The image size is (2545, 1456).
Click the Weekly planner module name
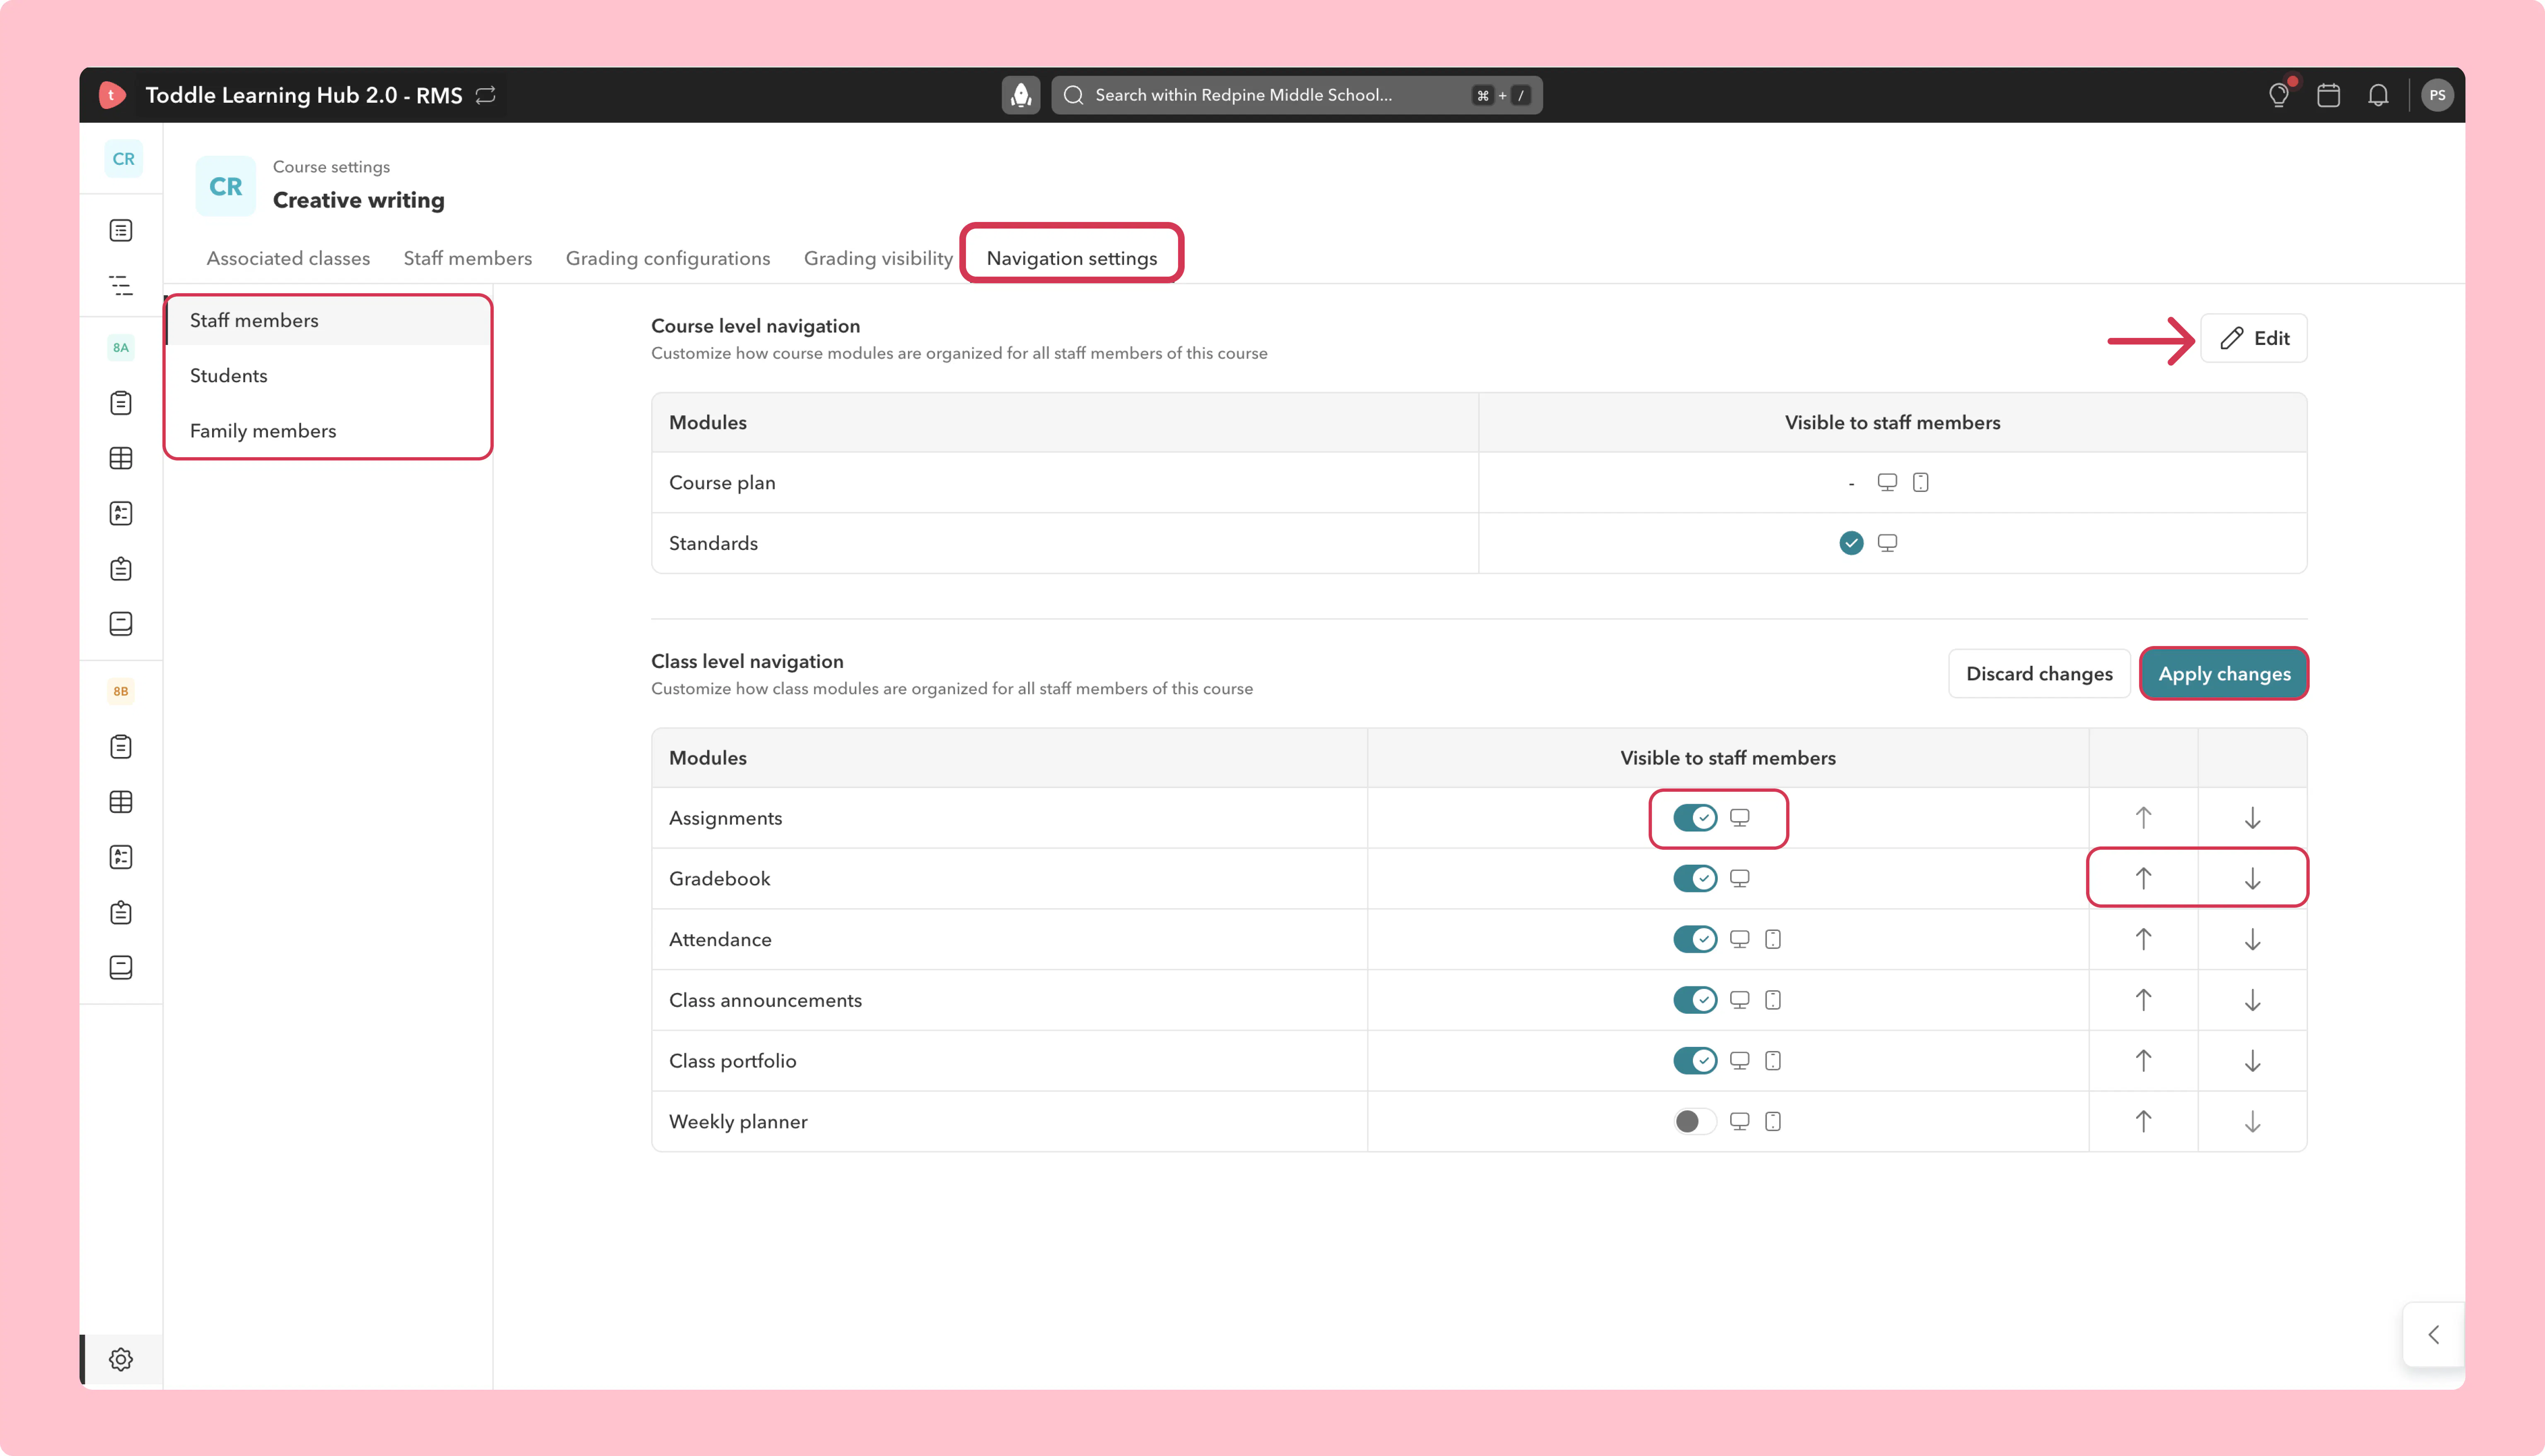pyautogui.click(x=738, y=1122)
